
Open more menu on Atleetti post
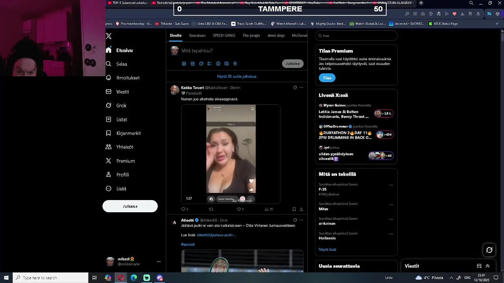click(x=301, y=220)
